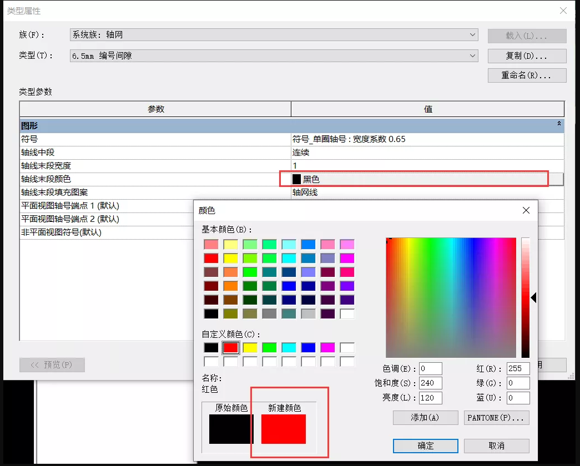Click inside the hue-saturation color spectrum
580x466 pixels.
(451, 298)
